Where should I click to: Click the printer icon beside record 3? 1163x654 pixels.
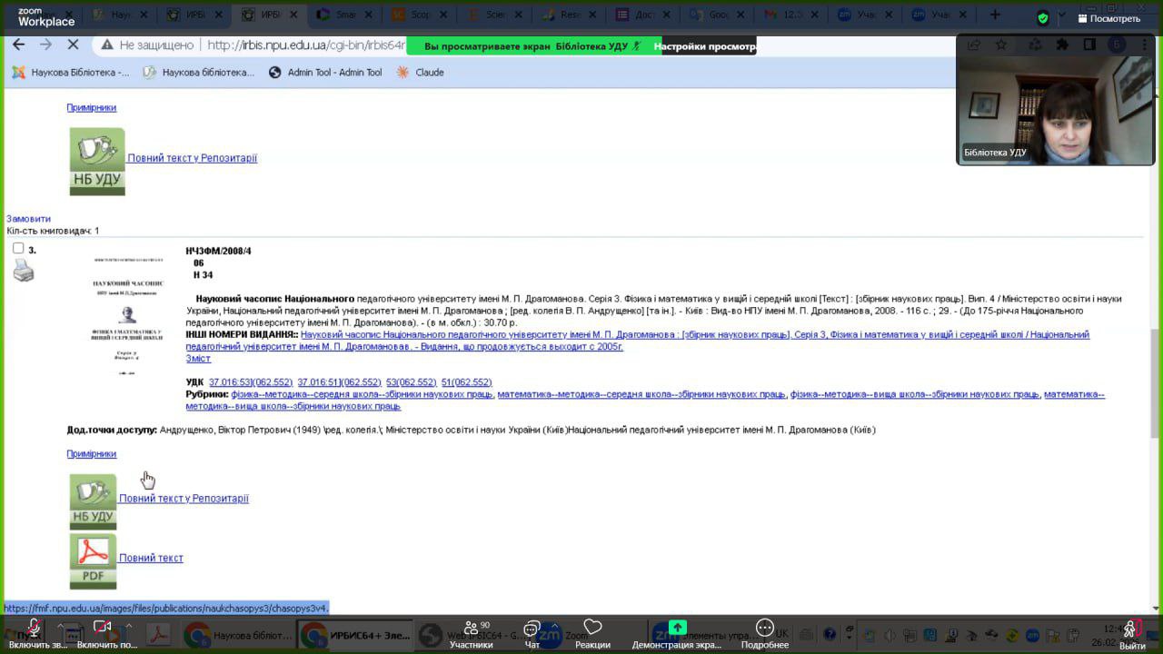coord(24,270)
